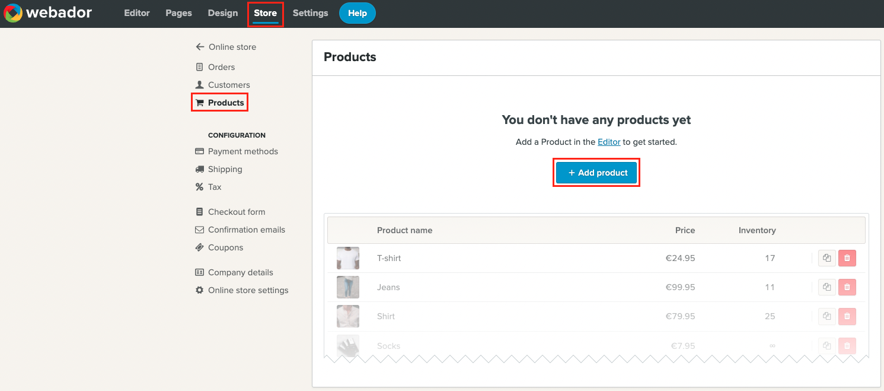Delete the T-shirt product

tap(847, 258)
